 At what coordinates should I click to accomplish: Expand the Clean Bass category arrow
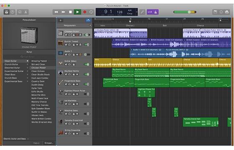coord(28,75)
